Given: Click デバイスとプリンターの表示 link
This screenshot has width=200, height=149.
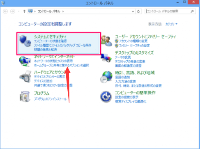Looking at the screenshot, I should tap(50, 77).
